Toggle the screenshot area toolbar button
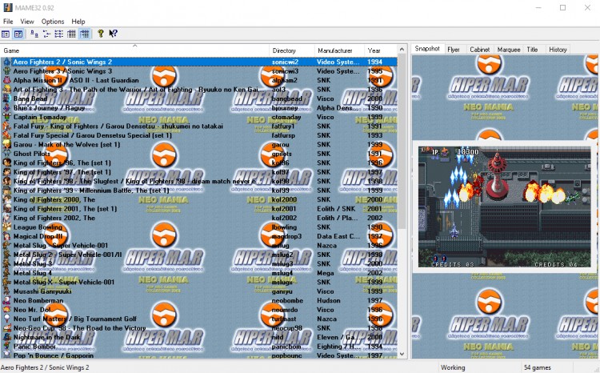 (x=18, y=34)
